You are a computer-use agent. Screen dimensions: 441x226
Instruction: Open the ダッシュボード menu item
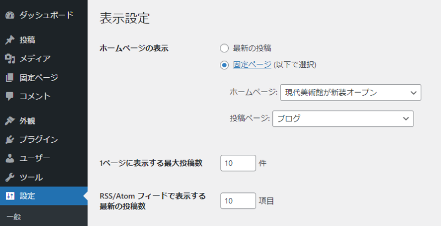coord(46,15)
